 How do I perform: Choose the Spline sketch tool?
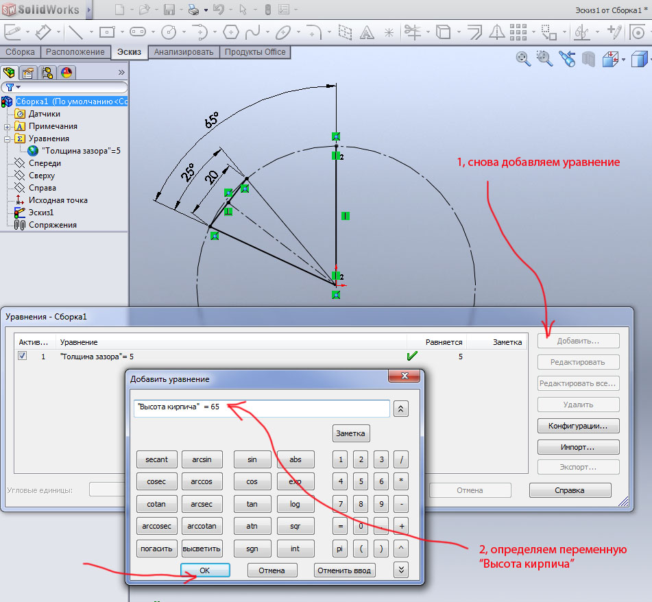tap(253, 32)
